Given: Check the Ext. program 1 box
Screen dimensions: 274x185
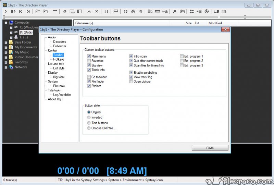Looking at the screenshot, I should tap(182, 56).
